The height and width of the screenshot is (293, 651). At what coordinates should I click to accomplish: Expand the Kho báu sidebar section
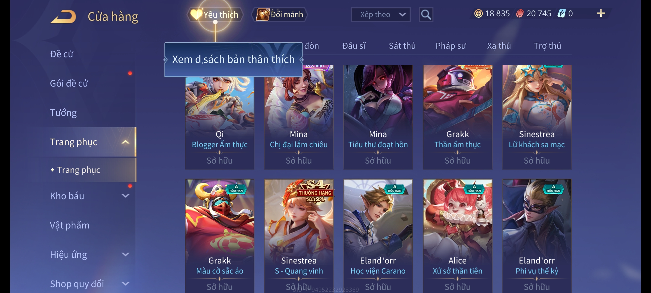click(125, 196)
